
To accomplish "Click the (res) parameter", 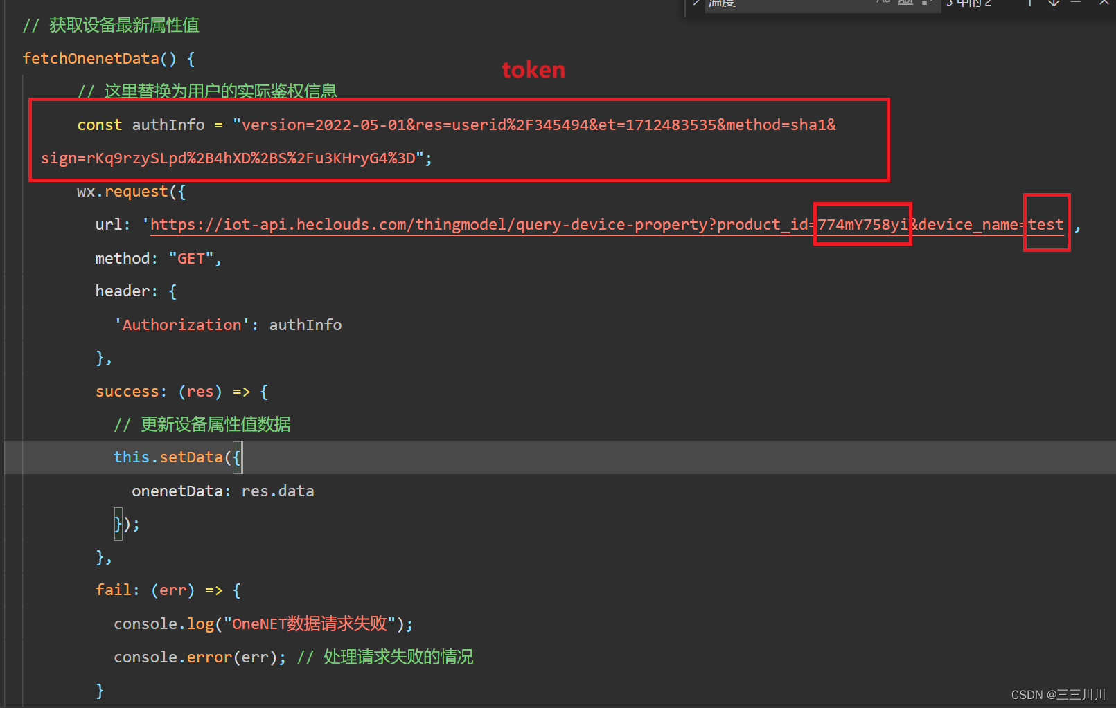I will (x=200, y=392).
